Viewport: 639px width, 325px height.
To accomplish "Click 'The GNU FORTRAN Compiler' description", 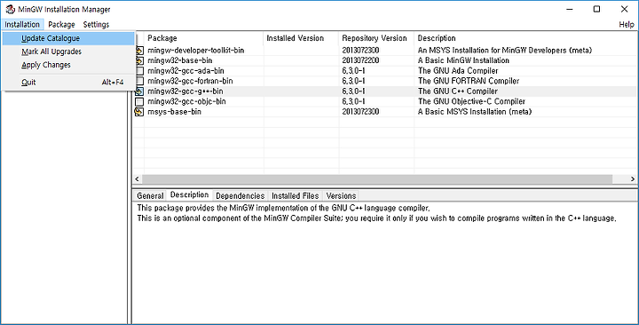I will tap(469, 81).
